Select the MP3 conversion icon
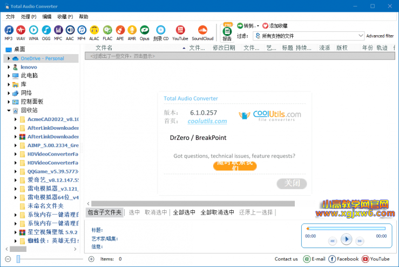The image size is (399, 267). click(x=9, y=33)
